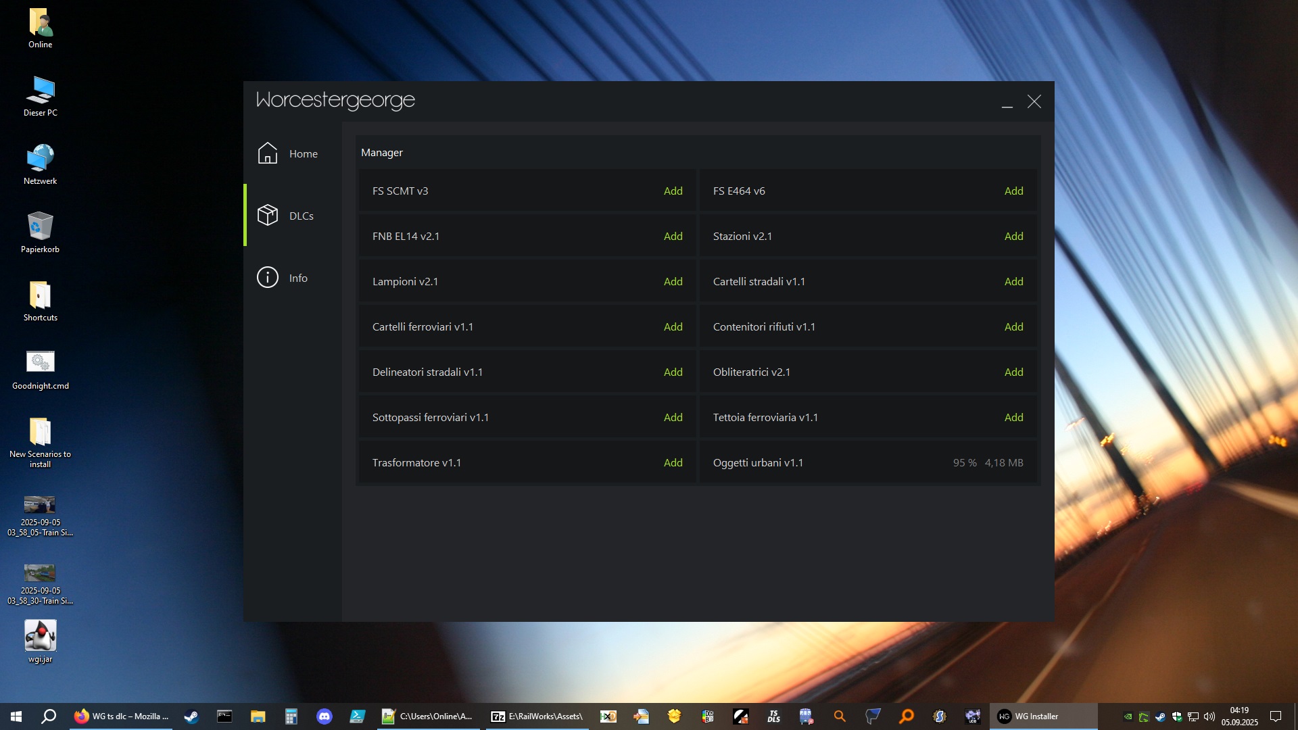Open the New Scenarios to install folder
1298x730 pixels.
click(x=41, y=431)
